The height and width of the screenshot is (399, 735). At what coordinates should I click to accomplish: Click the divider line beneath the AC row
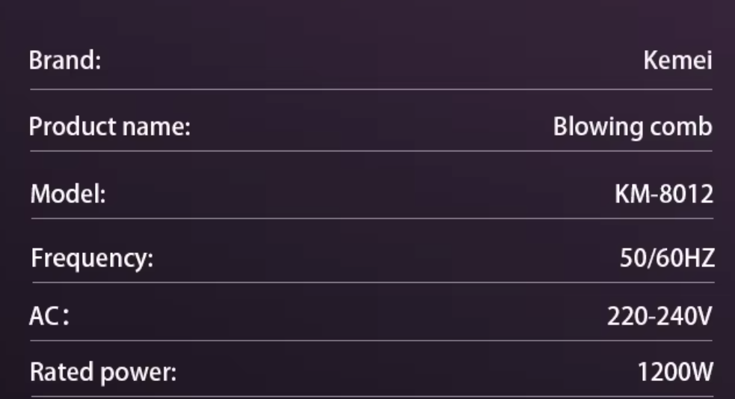[372, 341]
